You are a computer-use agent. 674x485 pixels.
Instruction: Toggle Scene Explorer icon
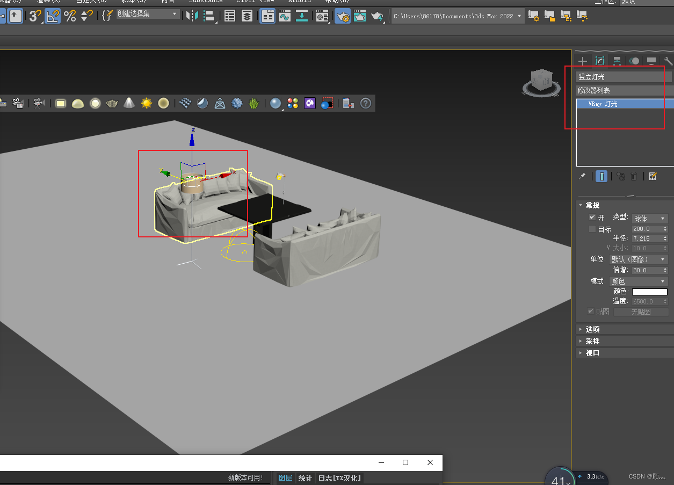tap(230, 16)
